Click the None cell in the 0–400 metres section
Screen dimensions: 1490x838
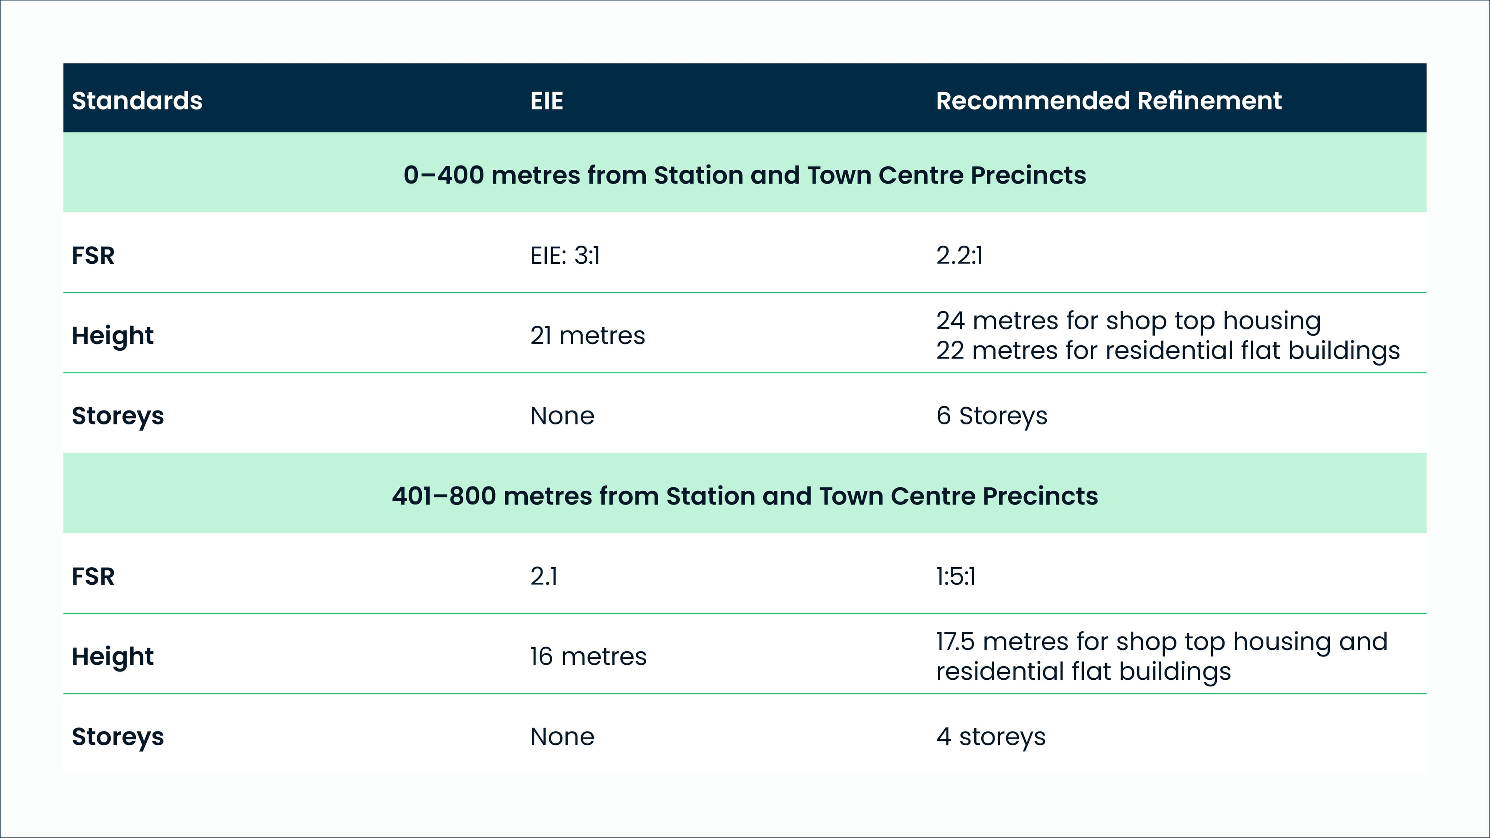pos(562,415)
